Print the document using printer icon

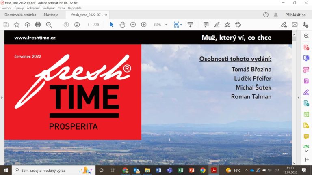[x=38, y=25]
